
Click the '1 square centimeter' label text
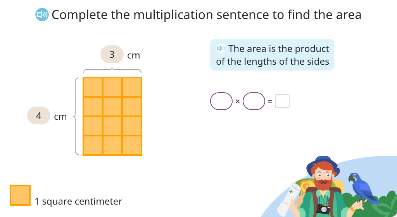pos(78,201)
